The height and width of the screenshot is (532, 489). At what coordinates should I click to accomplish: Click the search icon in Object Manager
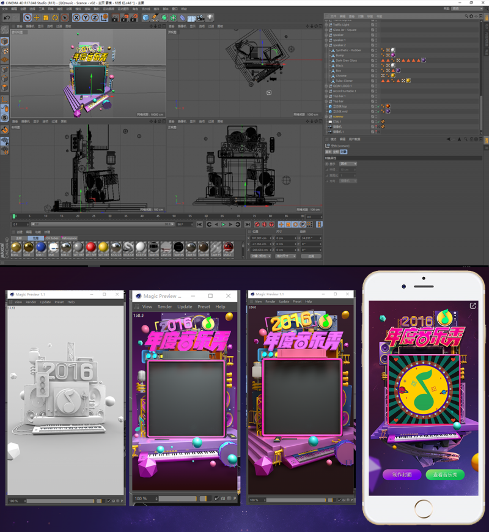coord(466,16)
